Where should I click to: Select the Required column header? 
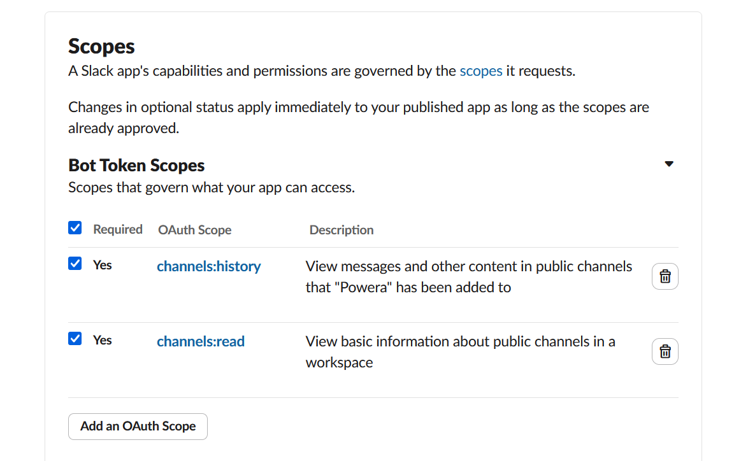tap(118, 229)
